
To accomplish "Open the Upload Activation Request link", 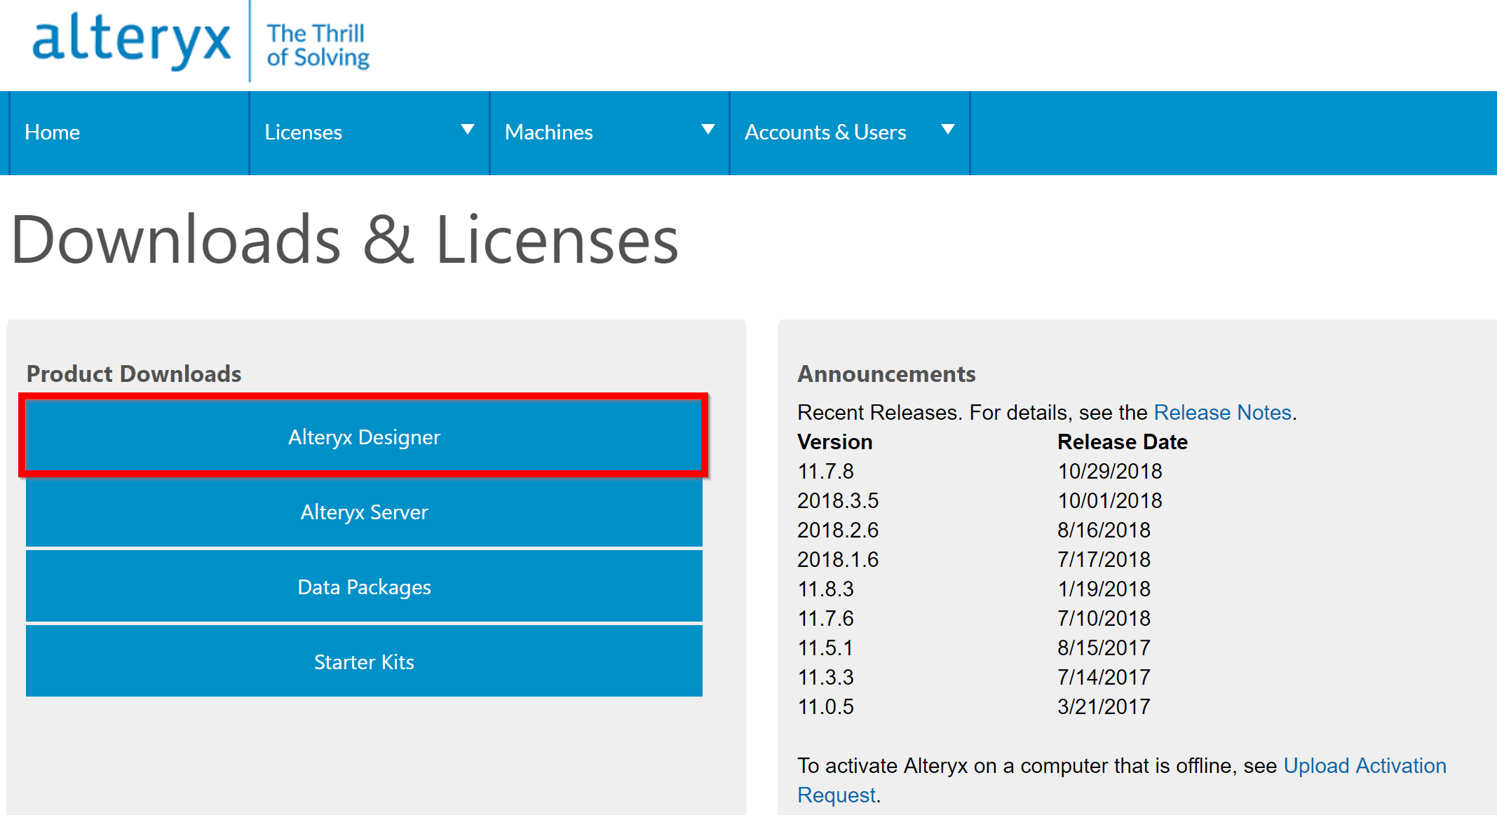I will click(x=1122, y=780).
